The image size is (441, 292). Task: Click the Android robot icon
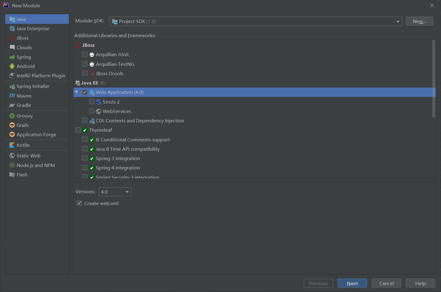[x=12, y=66]
